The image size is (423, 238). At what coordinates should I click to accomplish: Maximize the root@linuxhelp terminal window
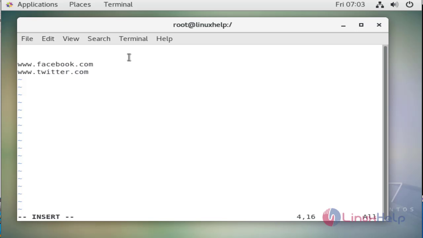click(x=361, y=25)
